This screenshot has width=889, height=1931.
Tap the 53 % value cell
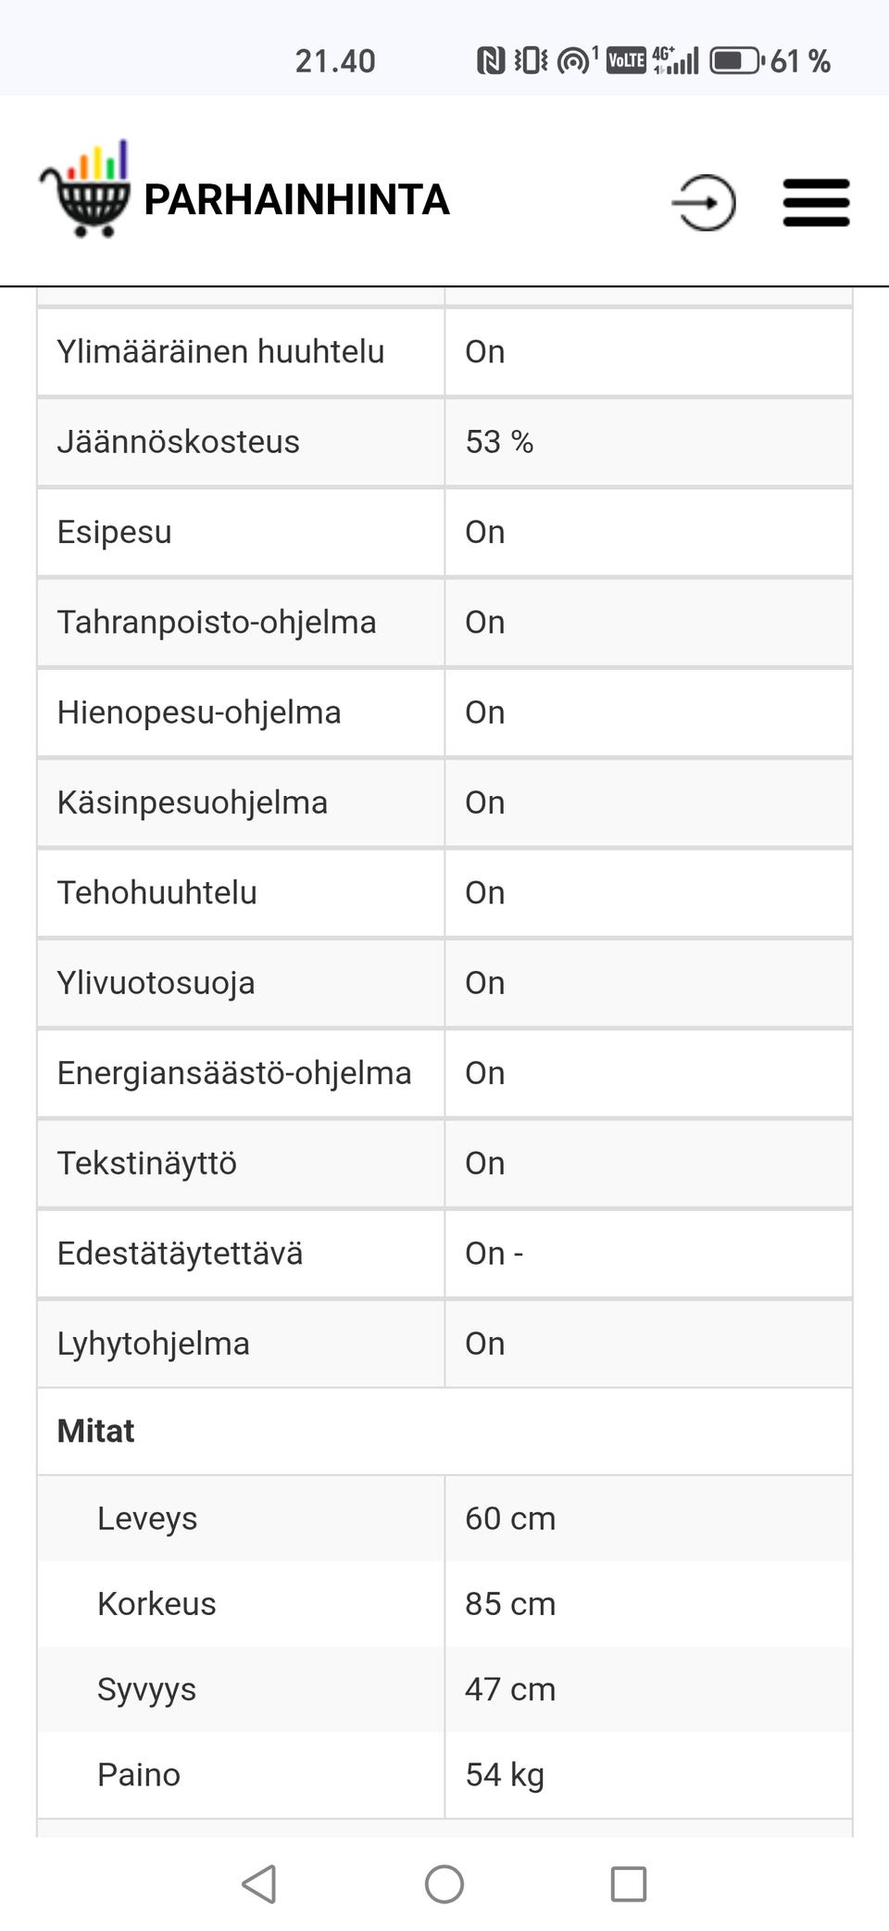(499, 442)
